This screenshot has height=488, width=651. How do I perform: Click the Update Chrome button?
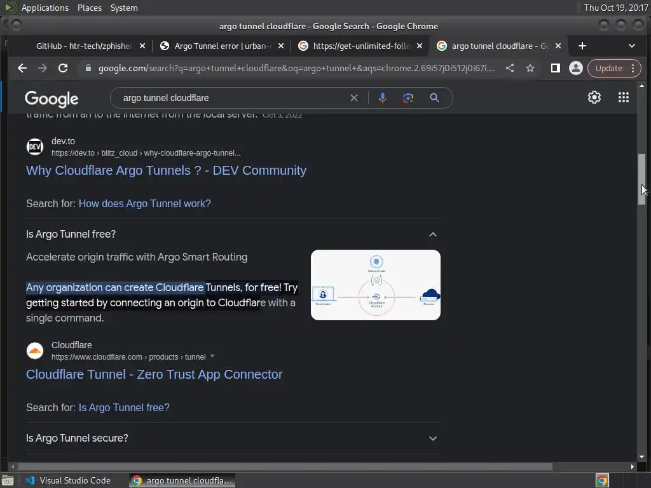pos(608,68)
